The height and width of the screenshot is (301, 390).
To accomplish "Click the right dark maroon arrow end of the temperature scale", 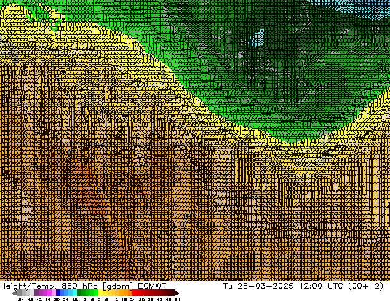I will [177, 293].
